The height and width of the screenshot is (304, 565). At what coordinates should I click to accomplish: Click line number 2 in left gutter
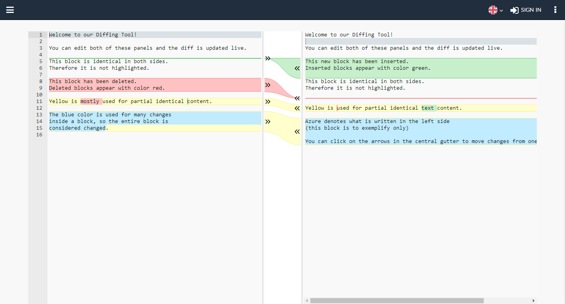(40, 41)
